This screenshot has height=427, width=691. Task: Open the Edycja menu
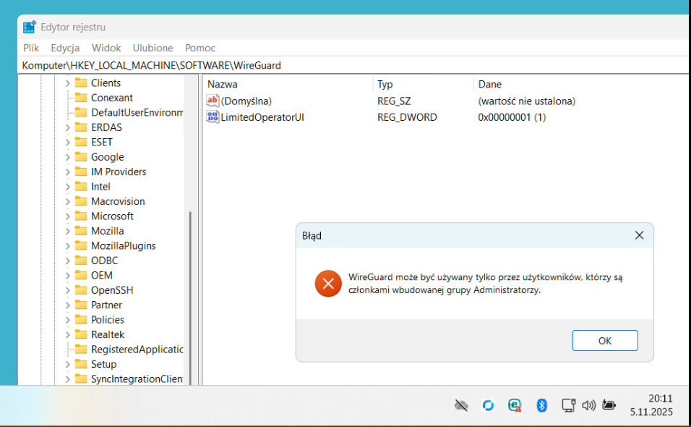(x=65, y=48)
